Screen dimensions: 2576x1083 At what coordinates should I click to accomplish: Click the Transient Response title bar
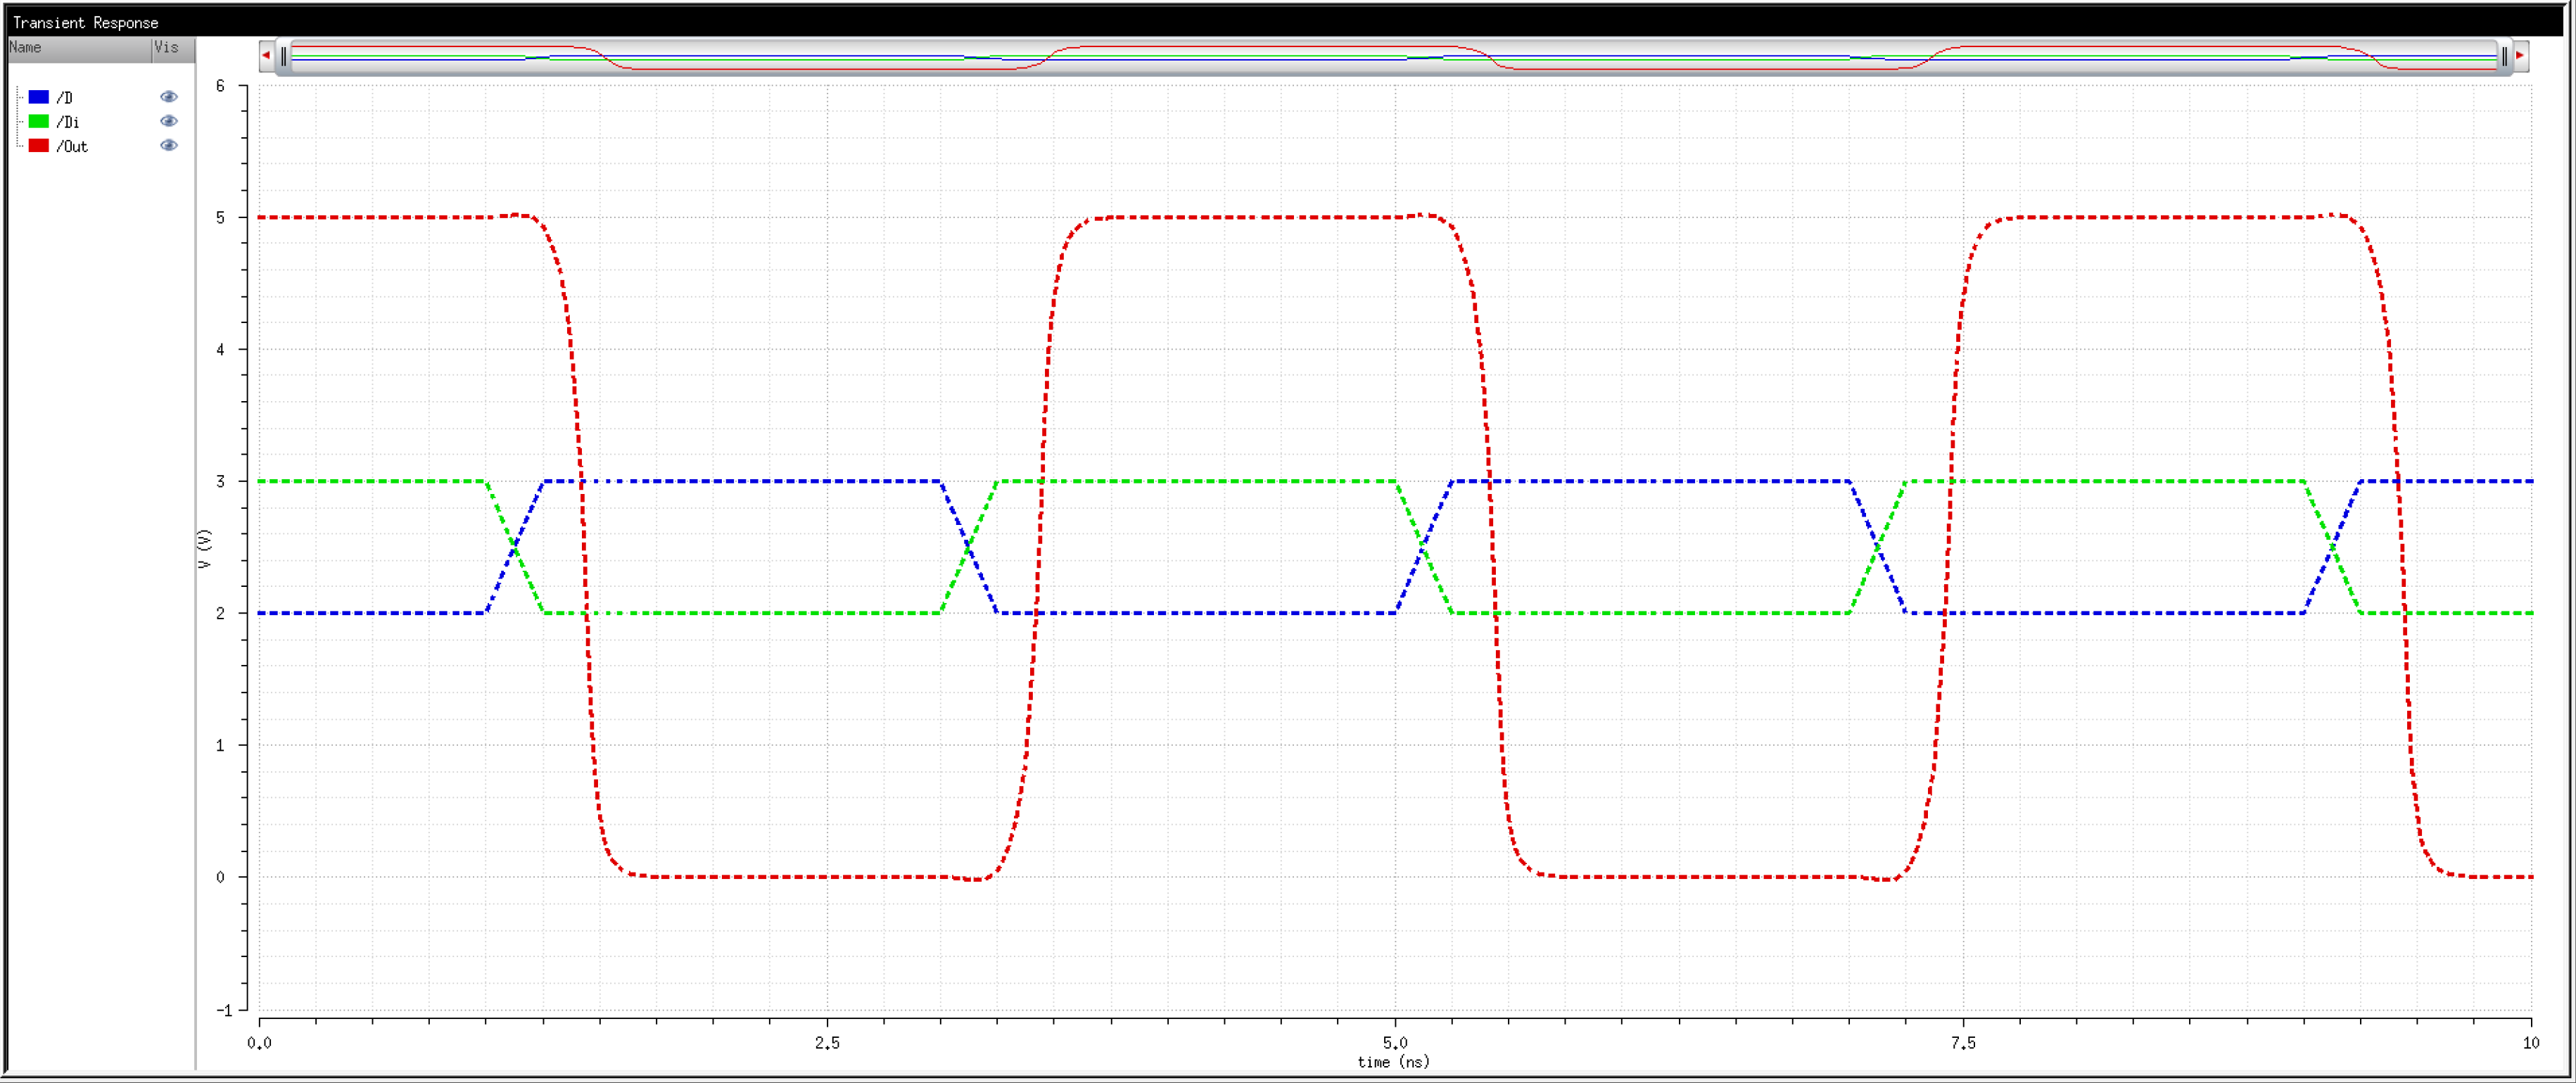86,22
